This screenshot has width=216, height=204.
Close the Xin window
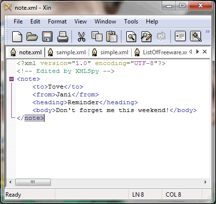pos(200,6)
